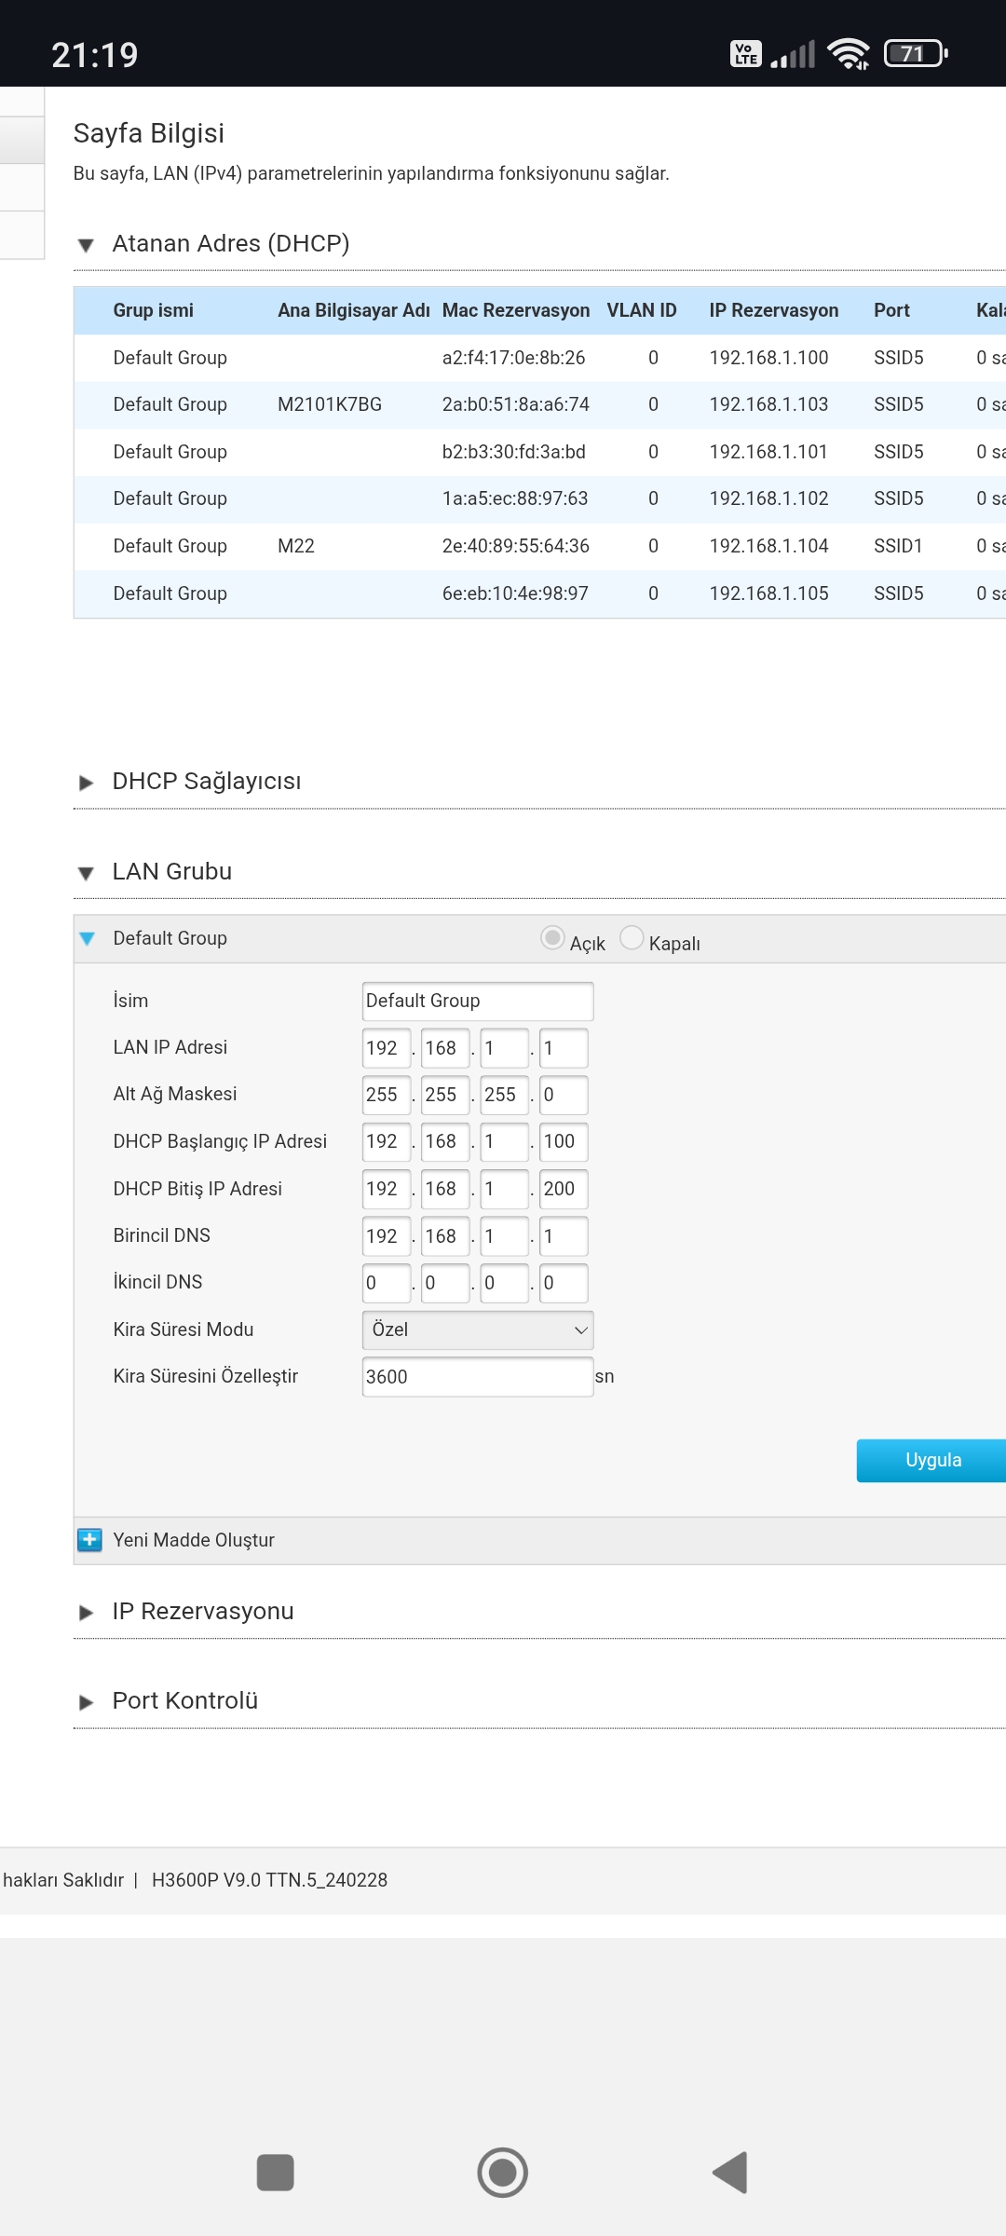Viewport: 1006px width, 2236px height.
Task: Click the Grup ismi column header
Action: (x=154, y=310)
